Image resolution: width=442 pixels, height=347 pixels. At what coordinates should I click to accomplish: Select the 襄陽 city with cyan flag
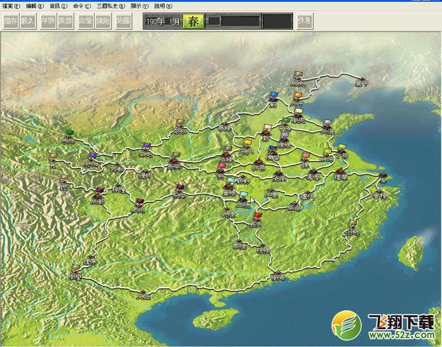click(229, 187)
